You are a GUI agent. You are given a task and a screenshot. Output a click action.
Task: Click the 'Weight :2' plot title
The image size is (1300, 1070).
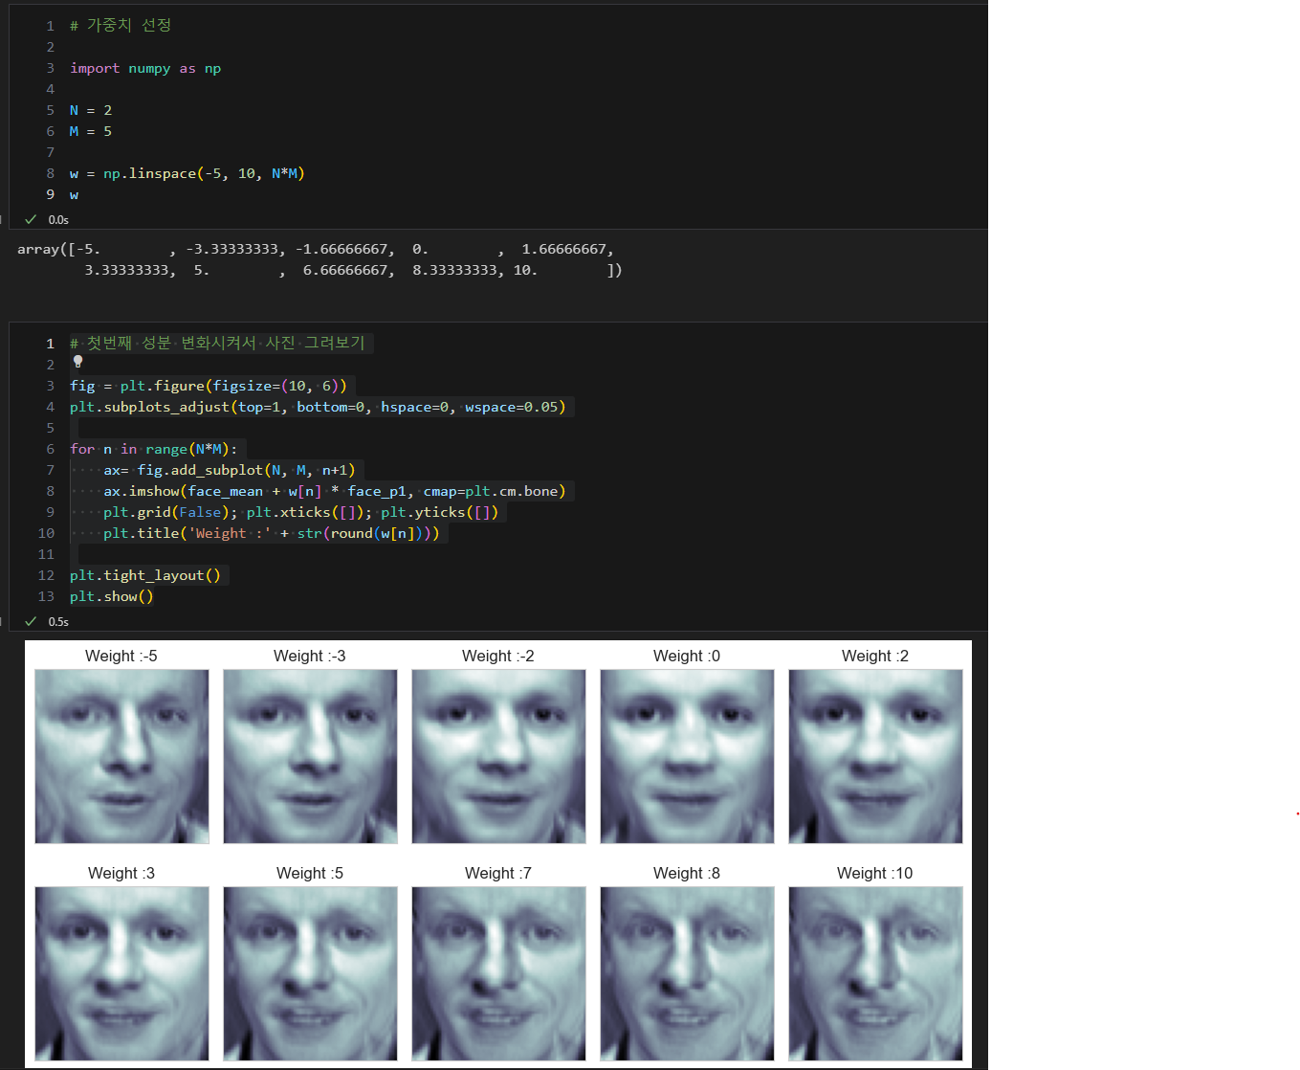point(875,656)
